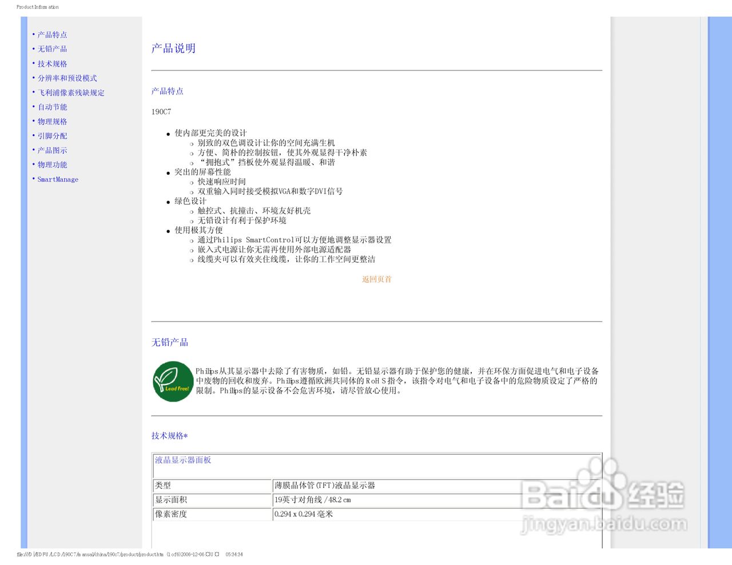
Task: Select line mentioning Philips SmartControl
Action: click(295, 240)
